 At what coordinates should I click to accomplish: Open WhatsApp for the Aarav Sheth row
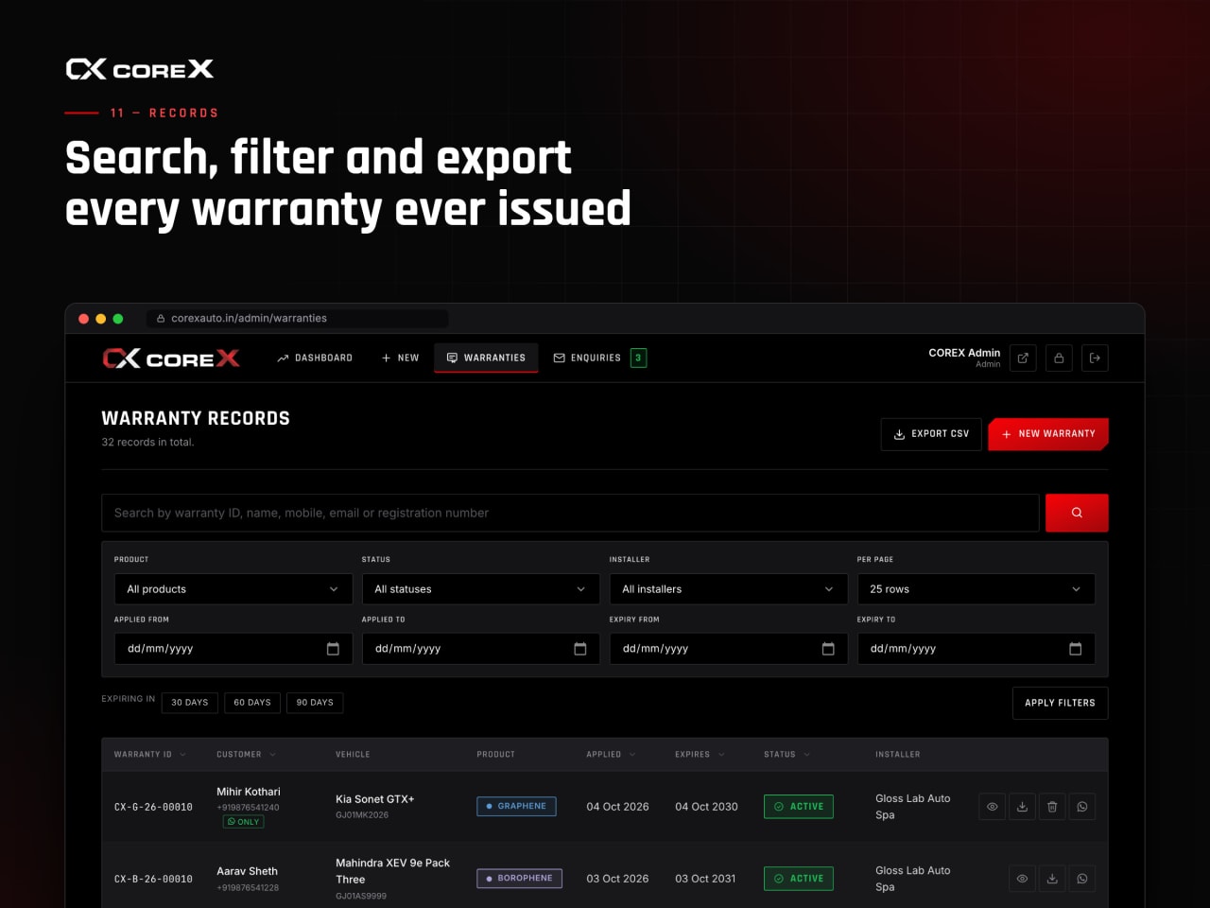[1082, 879]
